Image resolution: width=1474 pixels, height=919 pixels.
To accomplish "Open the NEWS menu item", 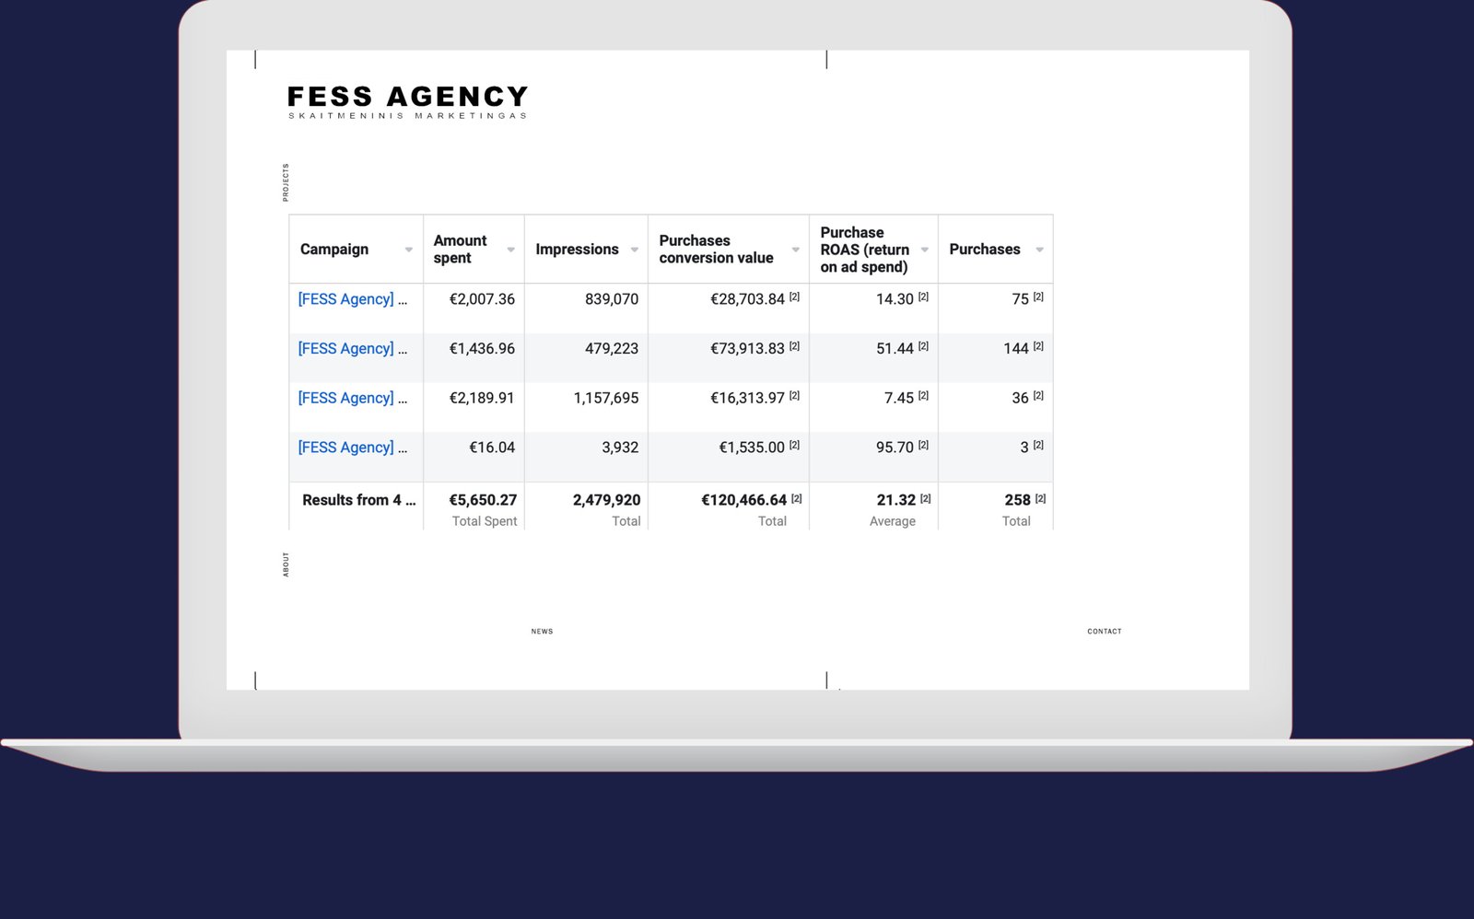I will [542, 632].
